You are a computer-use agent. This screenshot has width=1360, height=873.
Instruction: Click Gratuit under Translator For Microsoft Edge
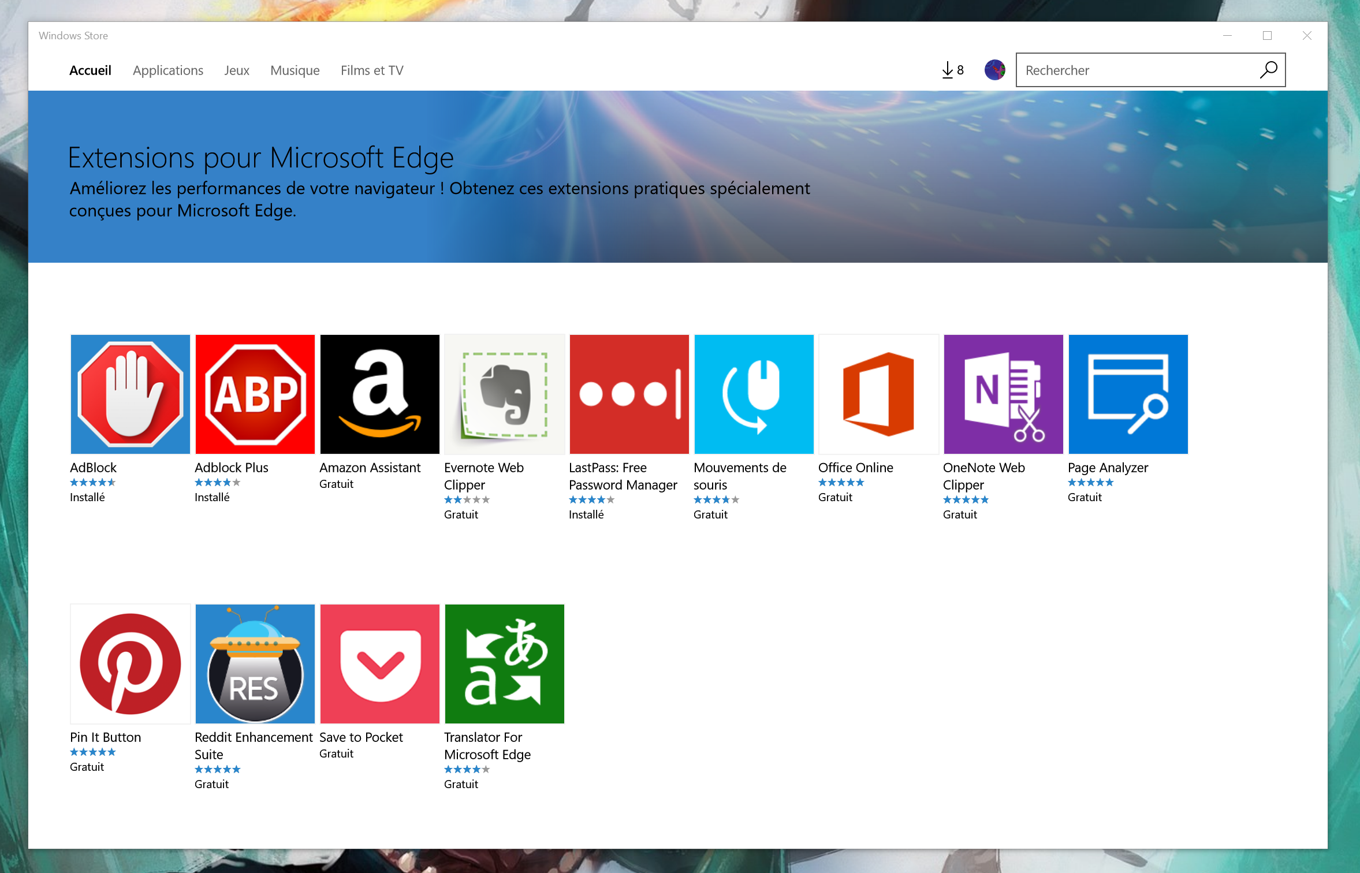[461, 784]
